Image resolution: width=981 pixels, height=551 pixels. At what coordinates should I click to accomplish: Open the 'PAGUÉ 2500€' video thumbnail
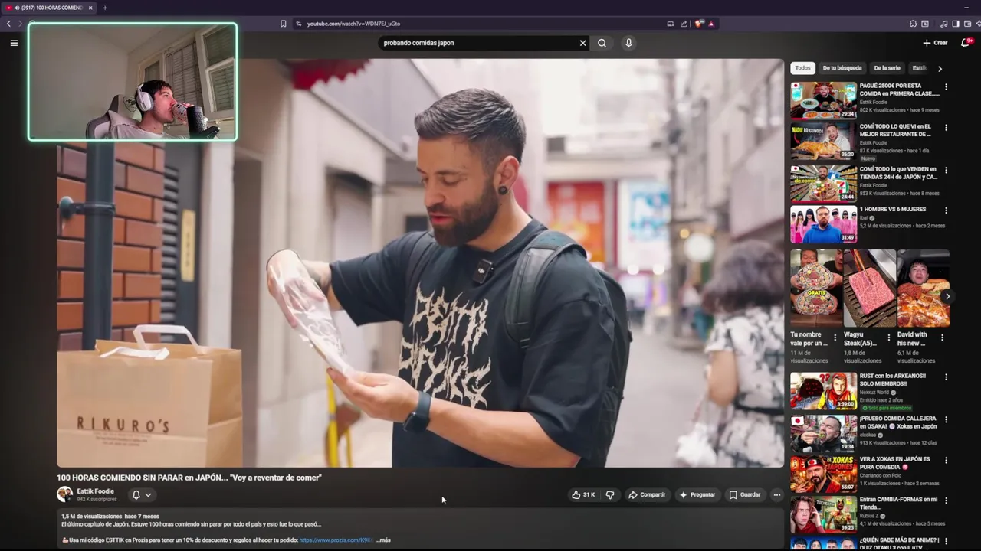click(x=823, y=100)
